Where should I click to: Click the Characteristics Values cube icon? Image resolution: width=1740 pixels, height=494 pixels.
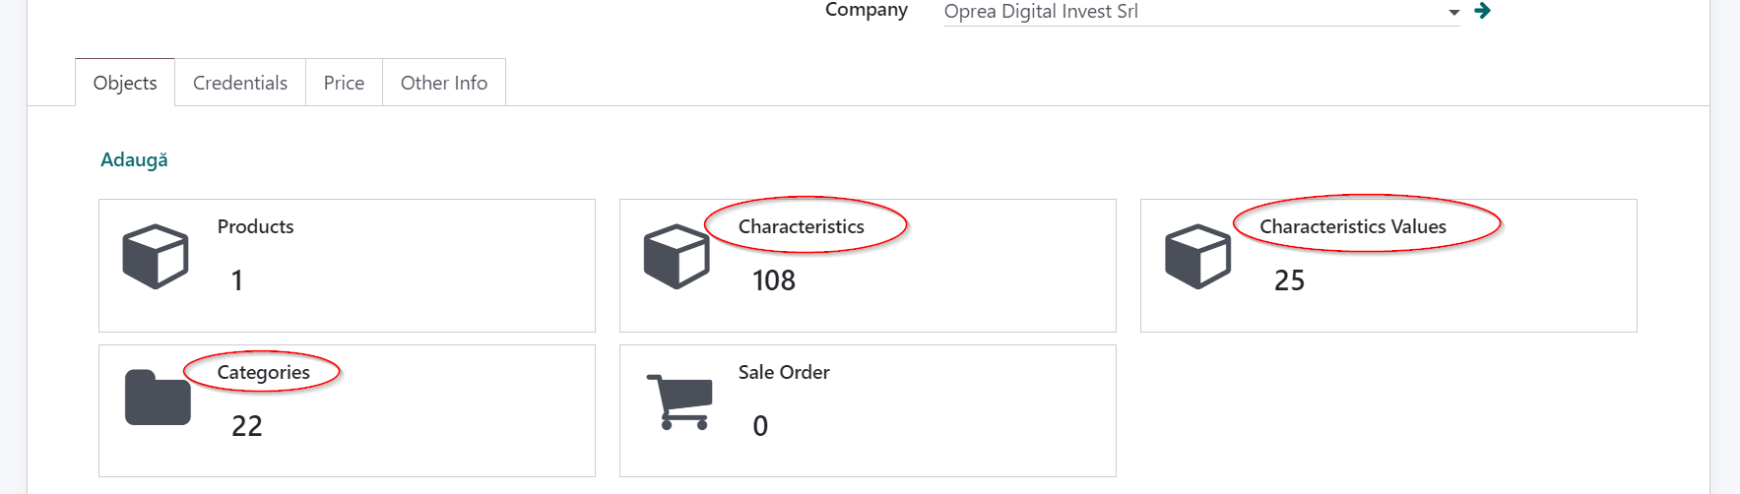[1197, 257]
